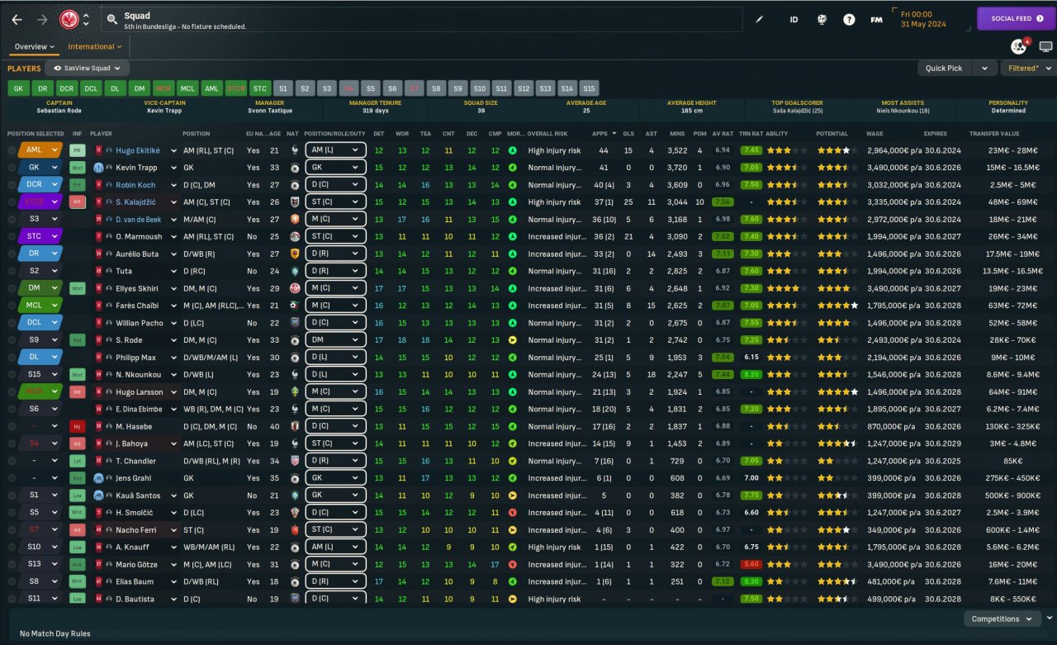Click the monitor display icon

[1045, 47]
